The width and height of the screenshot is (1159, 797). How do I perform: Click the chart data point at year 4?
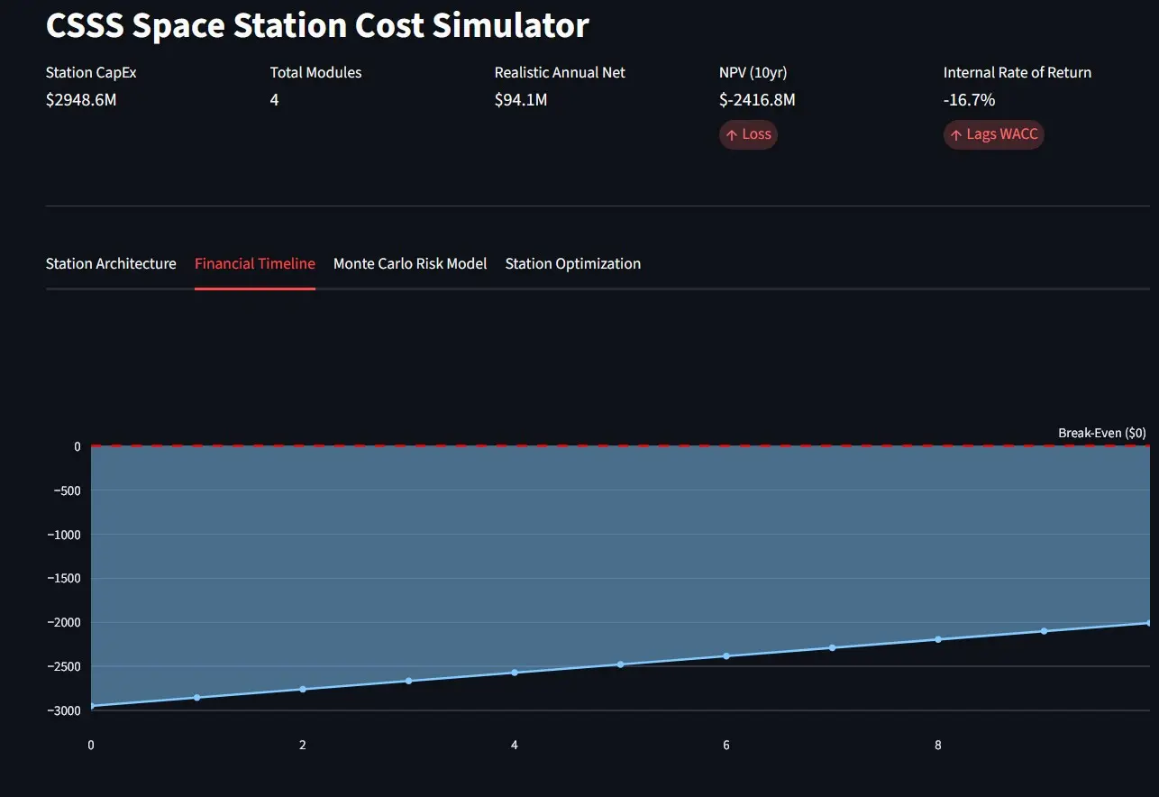coord(515,673)
